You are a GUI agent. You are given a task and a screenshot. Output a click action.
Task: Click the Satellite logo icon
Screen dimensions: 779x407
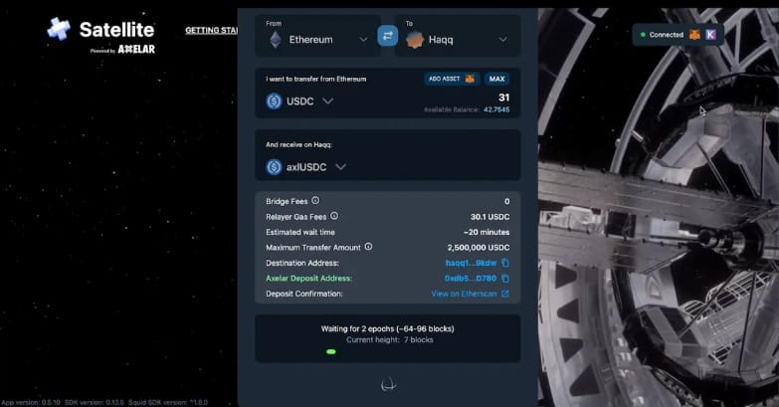(59, 29)
